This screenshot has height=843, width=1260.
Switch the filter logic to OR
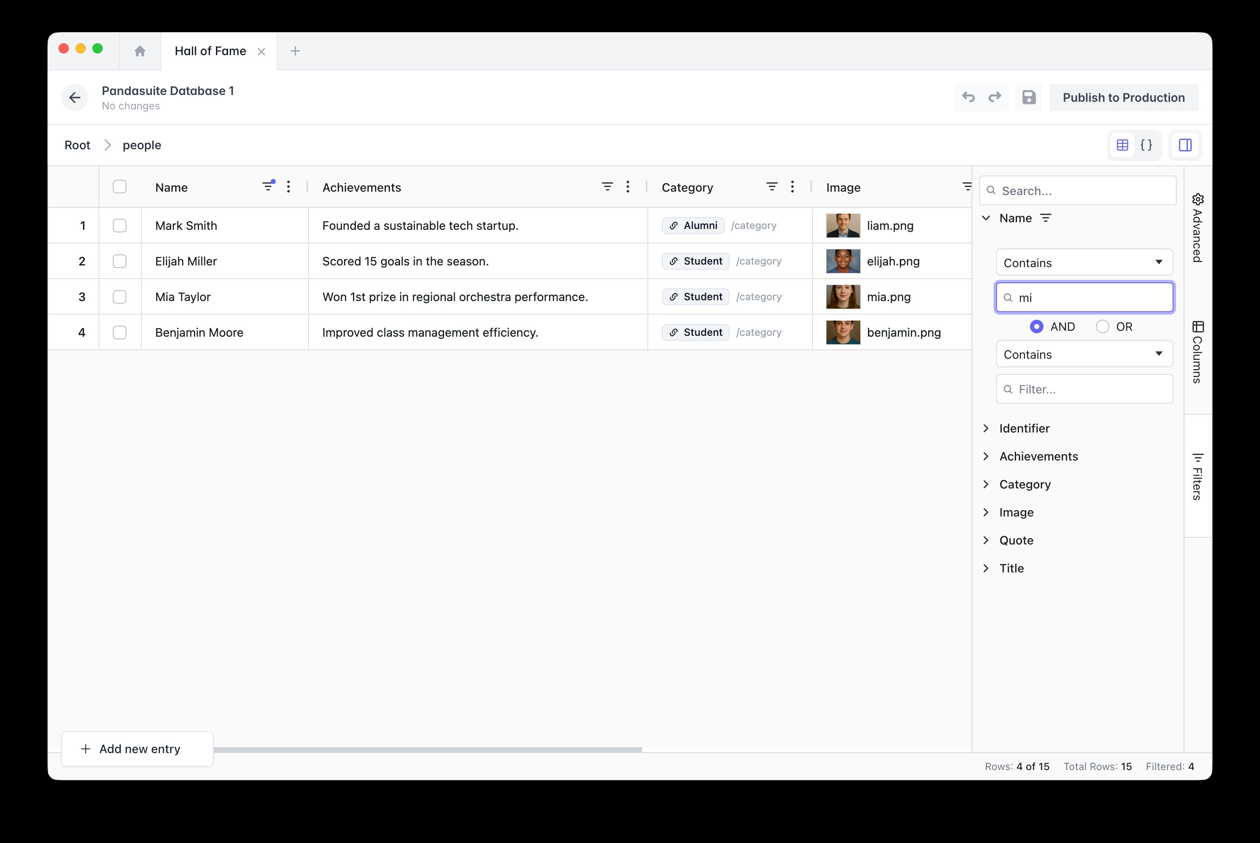[x=1103, y=327]
